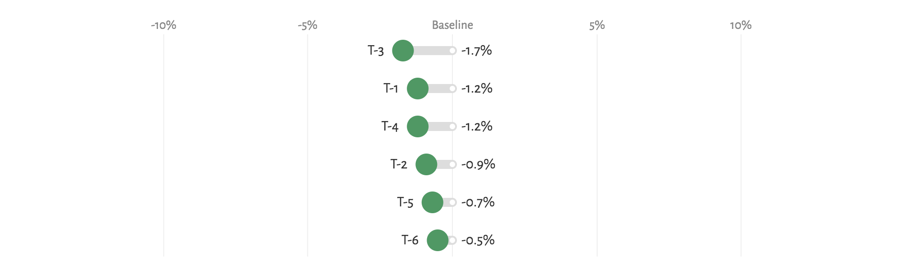This screenshot has width=903, height=271.
Task: Click the -1.7% value label
Action: pyautogui.click(x=476, y=51)
